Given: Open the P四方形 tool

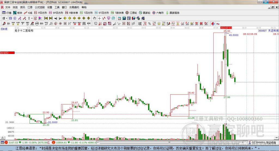Looking at the screenshot, I should (x=41, y=13).
